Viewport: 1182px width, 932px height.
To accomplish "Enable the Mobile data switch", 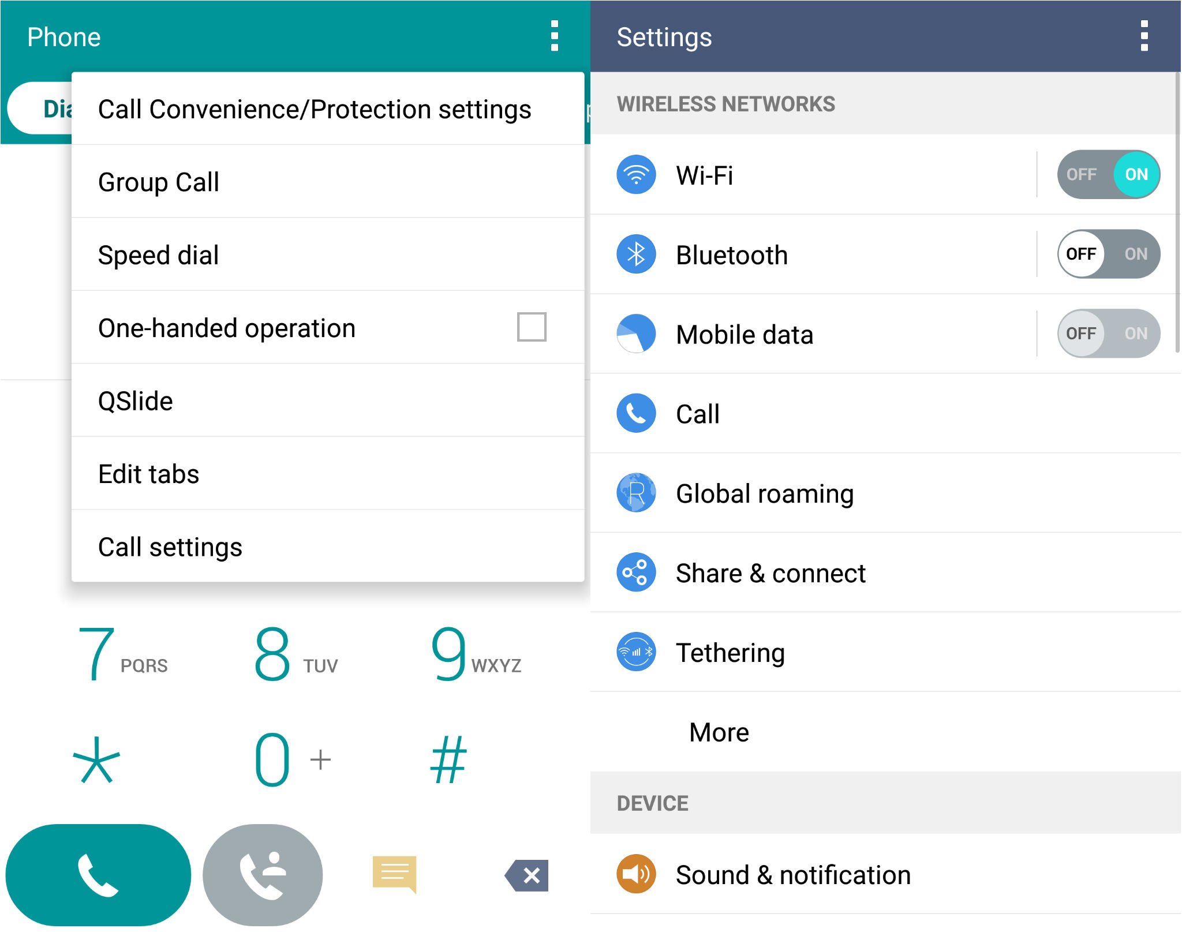I will point(1108,334).
